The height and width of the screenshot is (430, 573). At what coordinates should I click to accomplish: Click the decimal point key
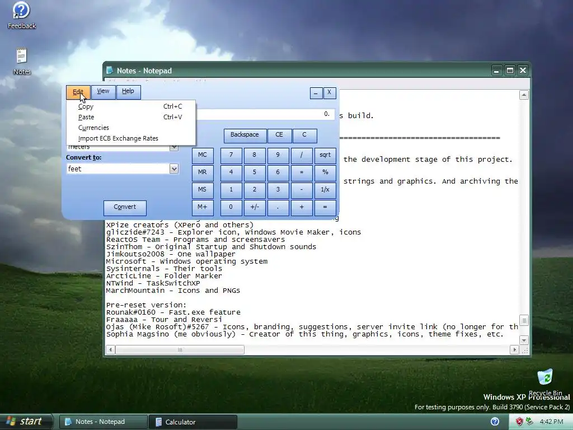[x=278, y=207]
